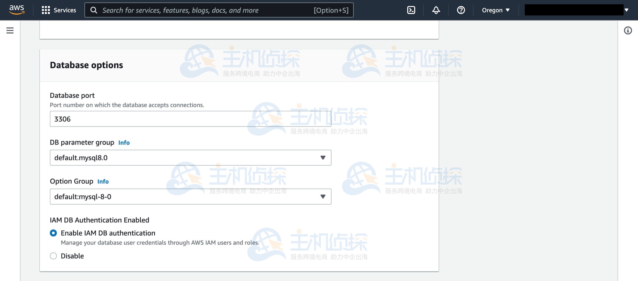Open the navigation hamburger menu
The image size is (638, 281).
pyautogui.click(x=10, y=30)
